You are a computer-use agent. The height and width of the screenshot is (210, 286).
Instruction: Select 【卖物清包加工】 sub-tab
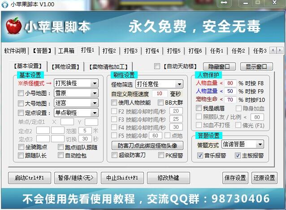108,67
